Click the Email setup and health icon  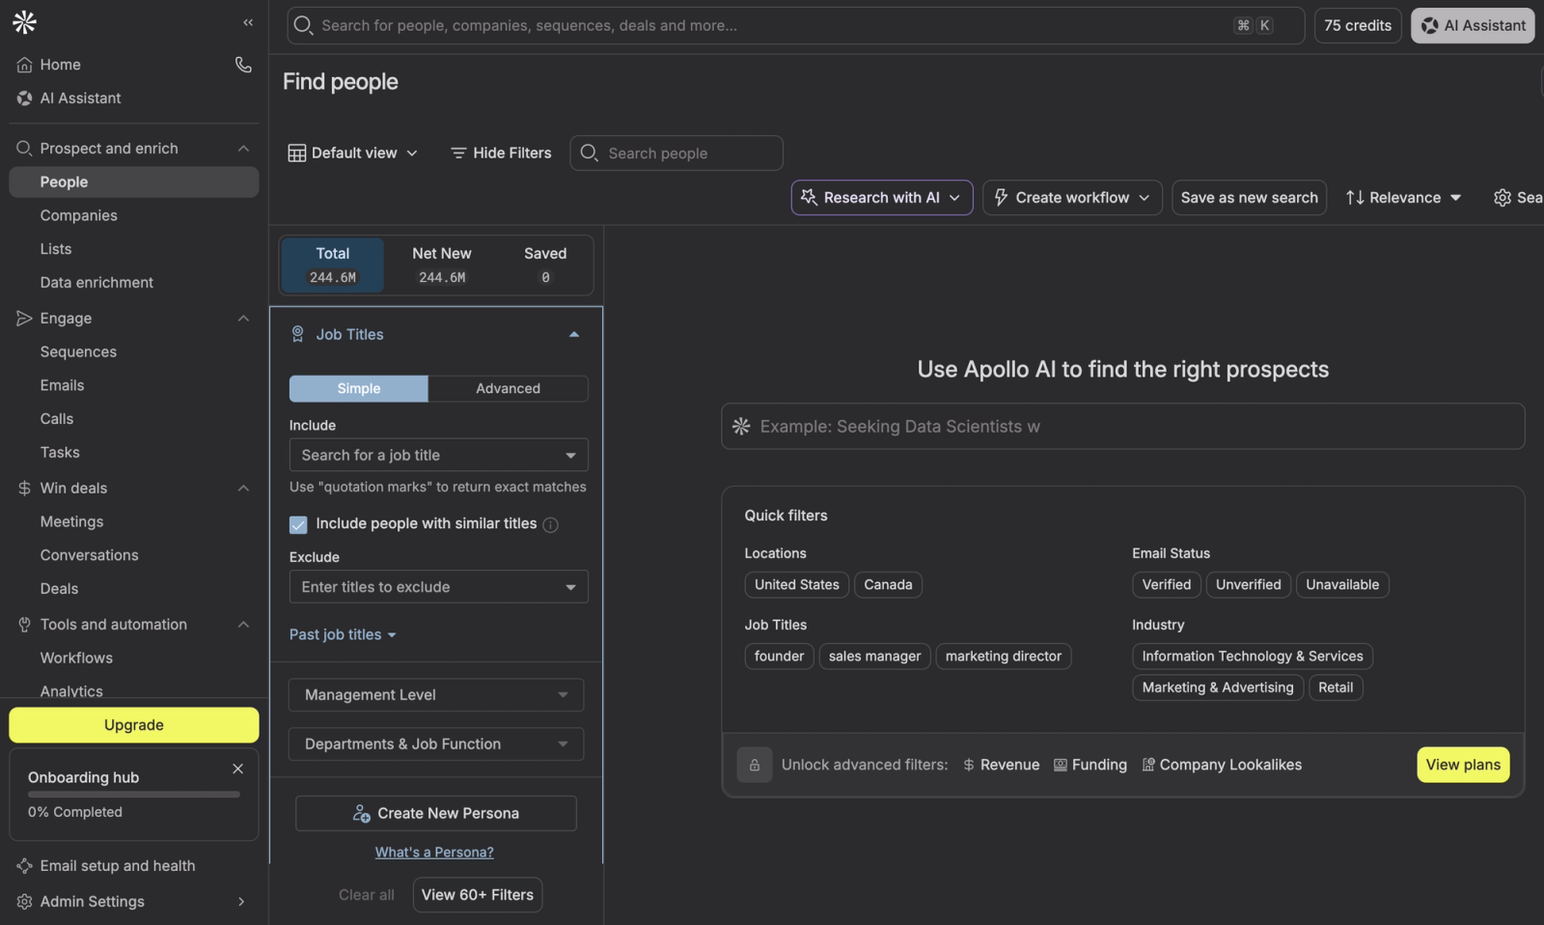coord(24,866)
